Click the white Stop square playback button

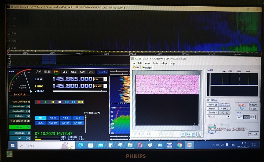[60, 102]
